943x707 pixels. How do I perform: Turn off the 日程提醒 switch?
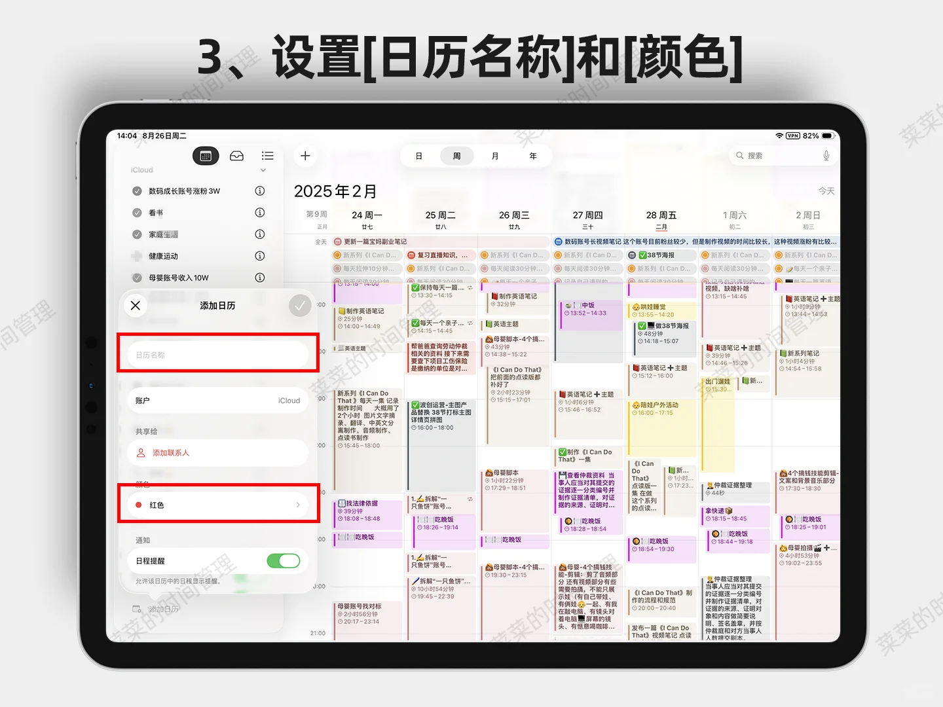(x=284, y=561)
